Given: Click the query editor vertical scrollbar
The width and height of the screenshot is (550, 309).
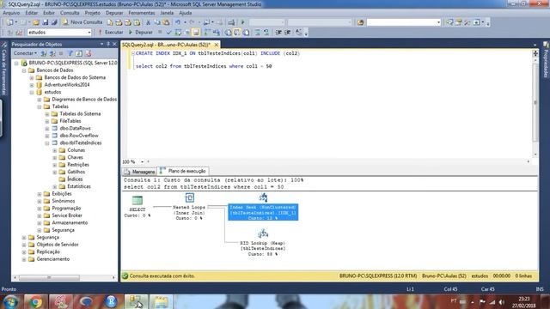Looking at the screenshot, I should click(535, 103).
